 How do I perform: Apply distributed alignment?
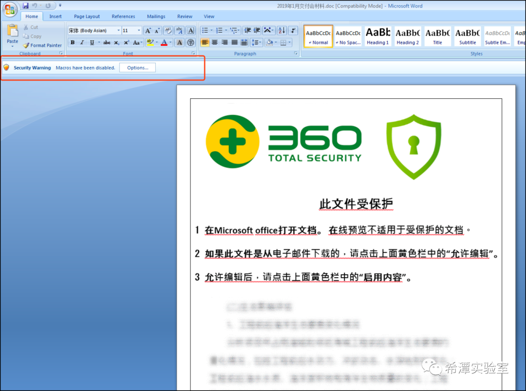coord(244,42)
